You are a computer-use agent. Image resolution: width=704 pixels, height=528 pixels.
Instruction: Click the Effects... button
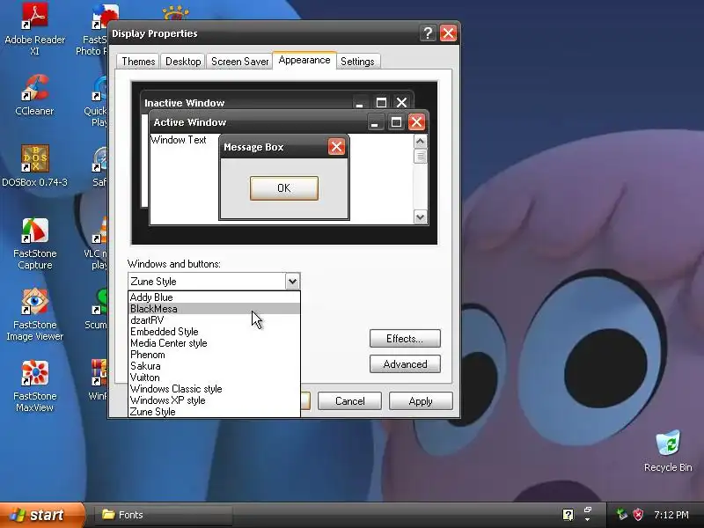405,339
